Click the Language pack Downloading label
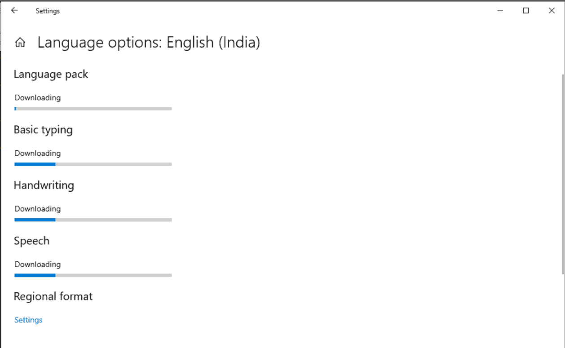The width and height of the screenshot is (565, 348). (x=37, y=97)
